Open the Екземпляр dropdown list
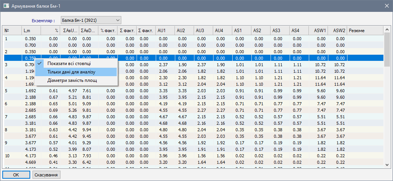Screen dimensions: 393x181 [x=117, y=20]
